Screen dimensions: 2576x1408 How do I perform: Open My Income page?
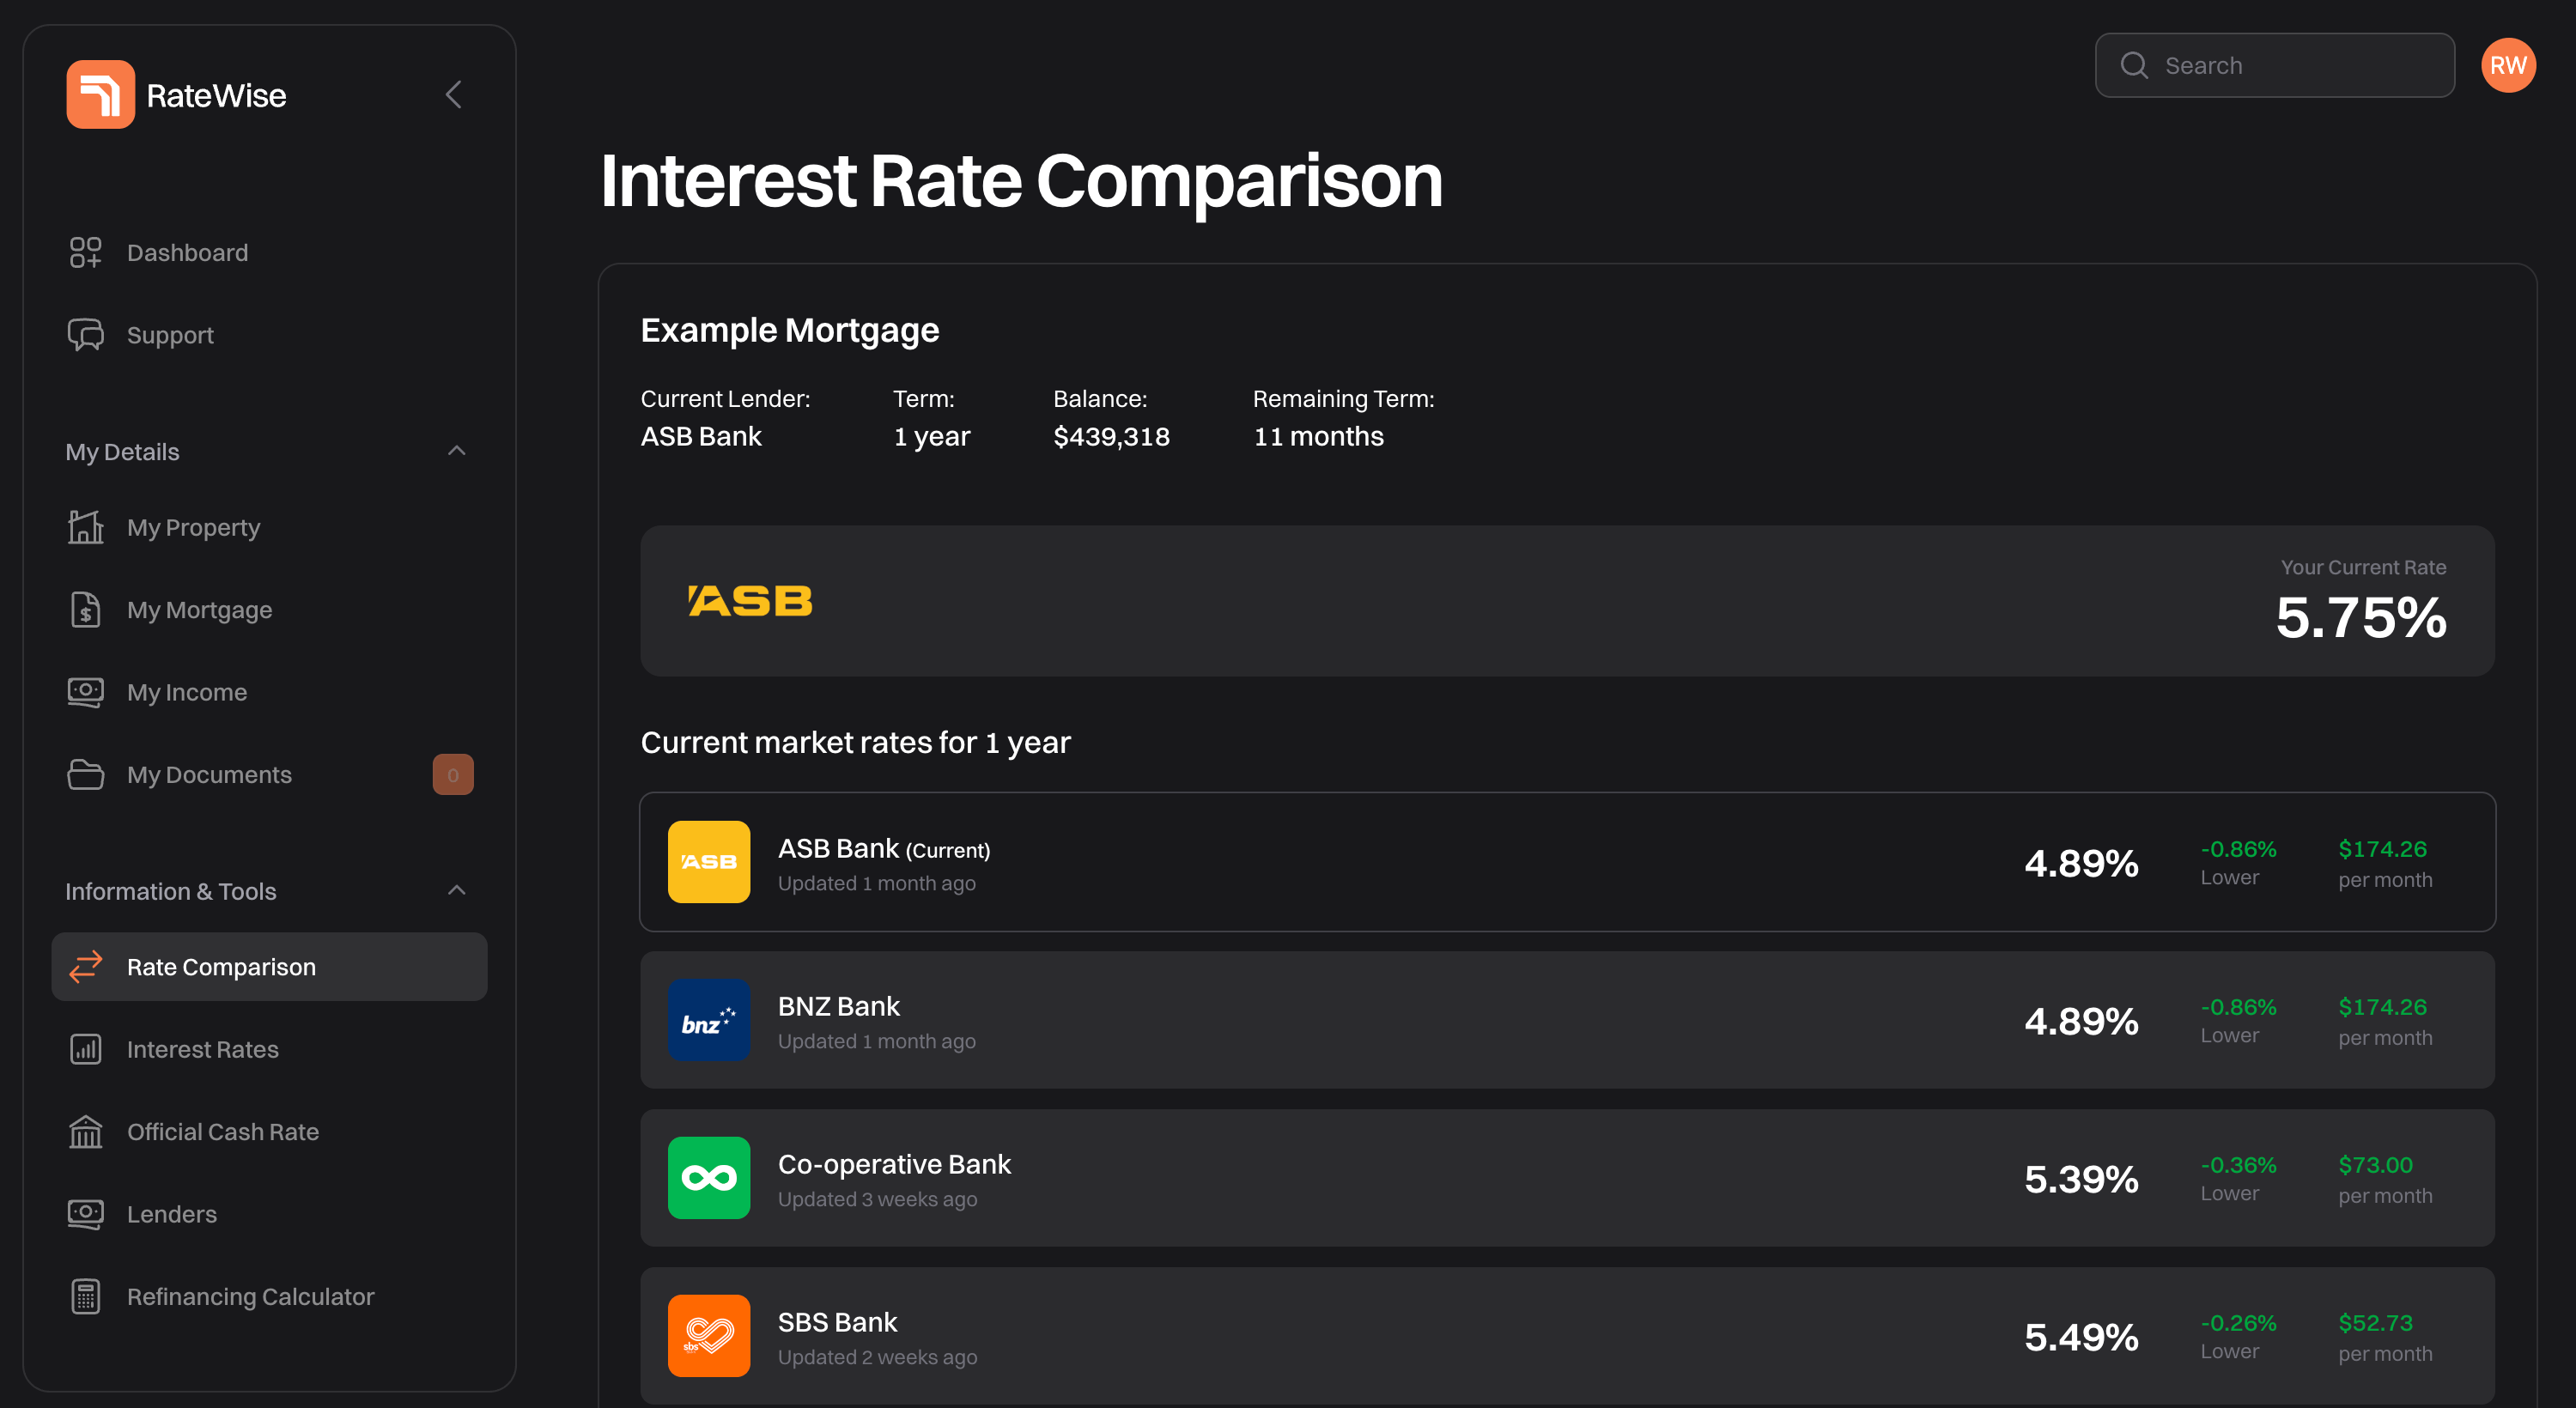click(269, 692)
